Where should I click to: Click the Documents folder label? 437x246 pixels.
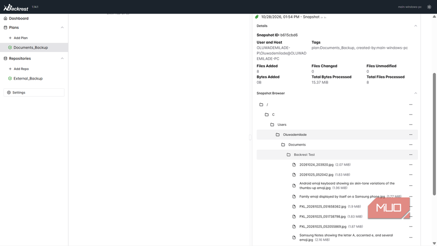(x=297, y=145)
